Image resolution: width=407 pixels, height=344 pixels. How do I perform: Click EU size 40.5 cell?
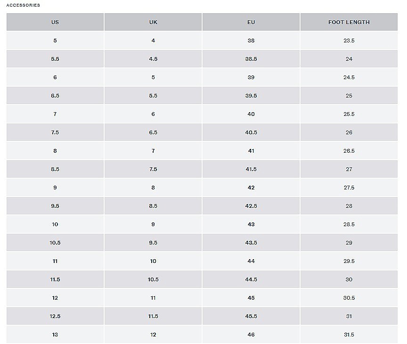point(251,132)
